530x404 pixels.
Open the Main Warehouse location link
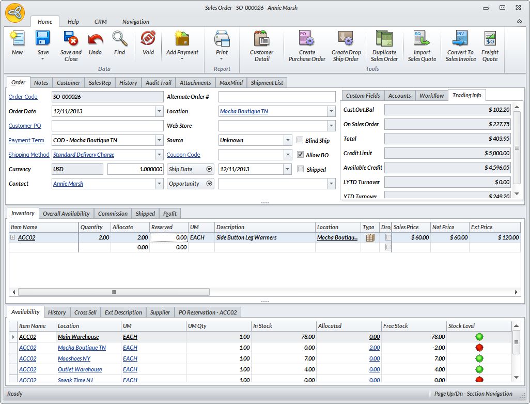pos(78,337)
